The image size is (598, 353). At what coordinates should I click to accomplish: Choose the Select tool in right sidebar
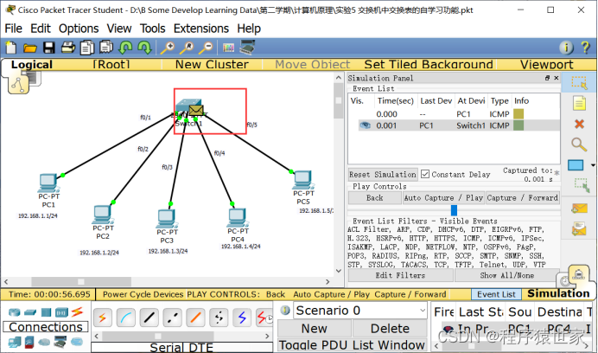(579, 82)
